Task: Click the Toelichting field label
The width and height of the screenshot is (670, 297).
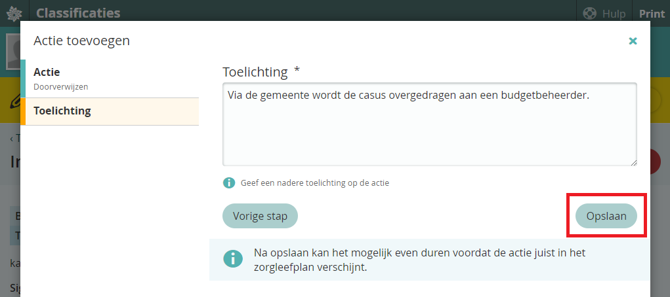Action: pyautogui.click(x=255, y=72)
